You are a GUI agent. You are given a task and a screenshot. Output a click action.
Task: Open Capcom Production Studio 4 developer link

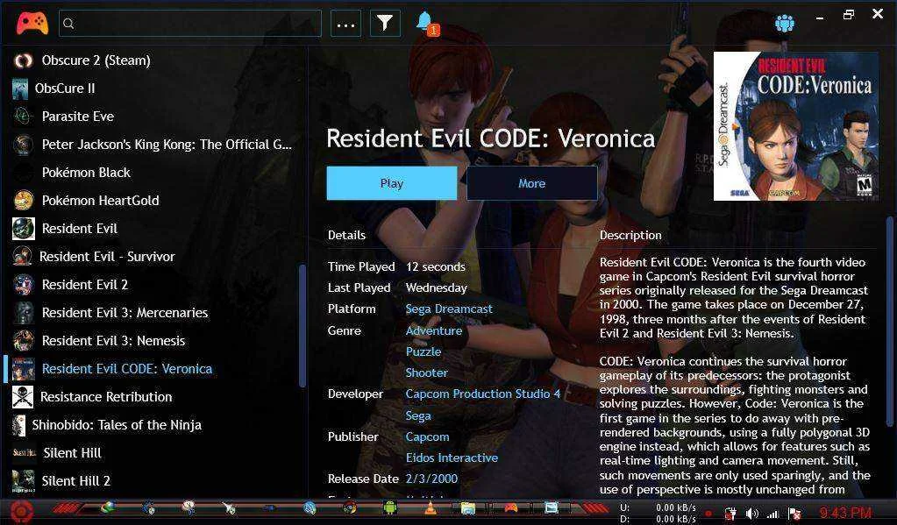(483, 394)
